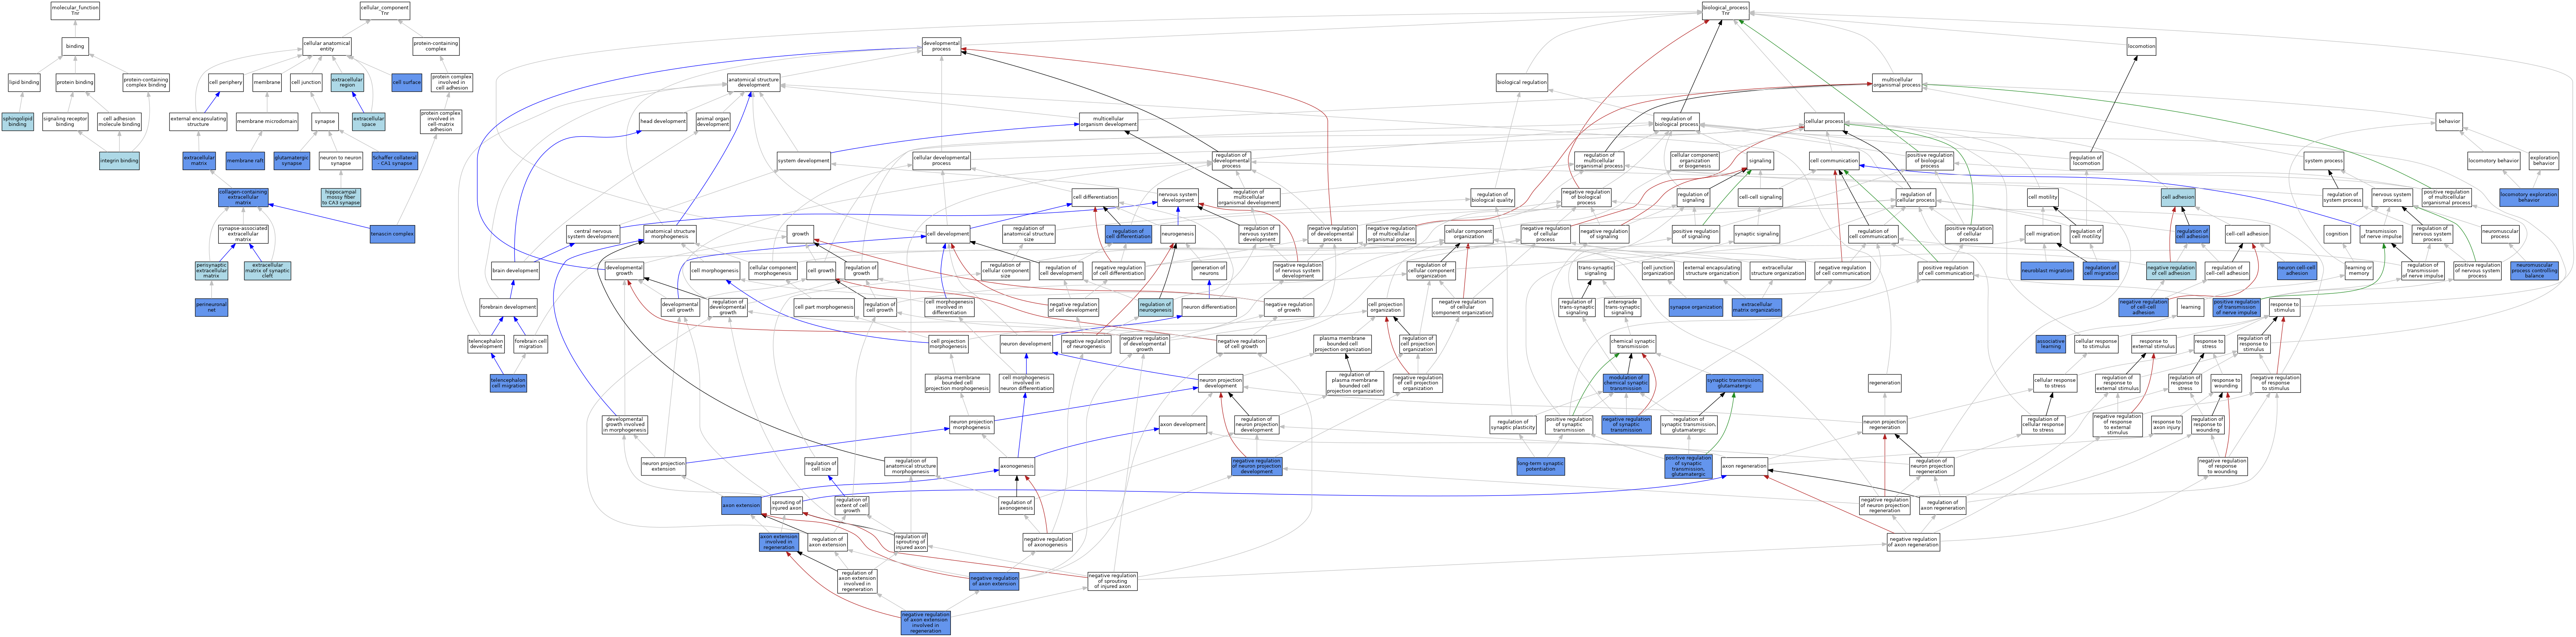Select the forebrain development node
This screenshot has height=637, width=2576.
[508, 307]
